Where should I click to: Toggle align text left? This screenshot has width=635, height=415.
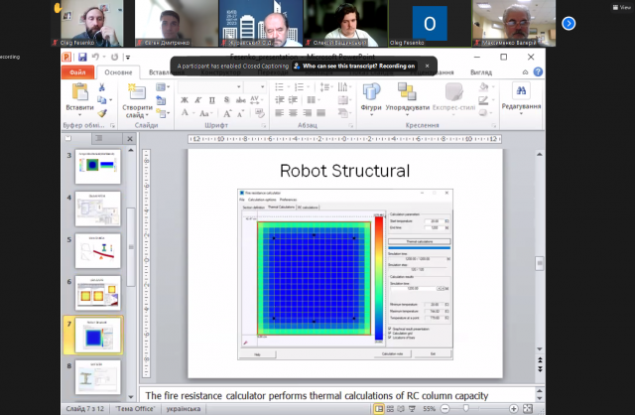(x=280, y=113)
